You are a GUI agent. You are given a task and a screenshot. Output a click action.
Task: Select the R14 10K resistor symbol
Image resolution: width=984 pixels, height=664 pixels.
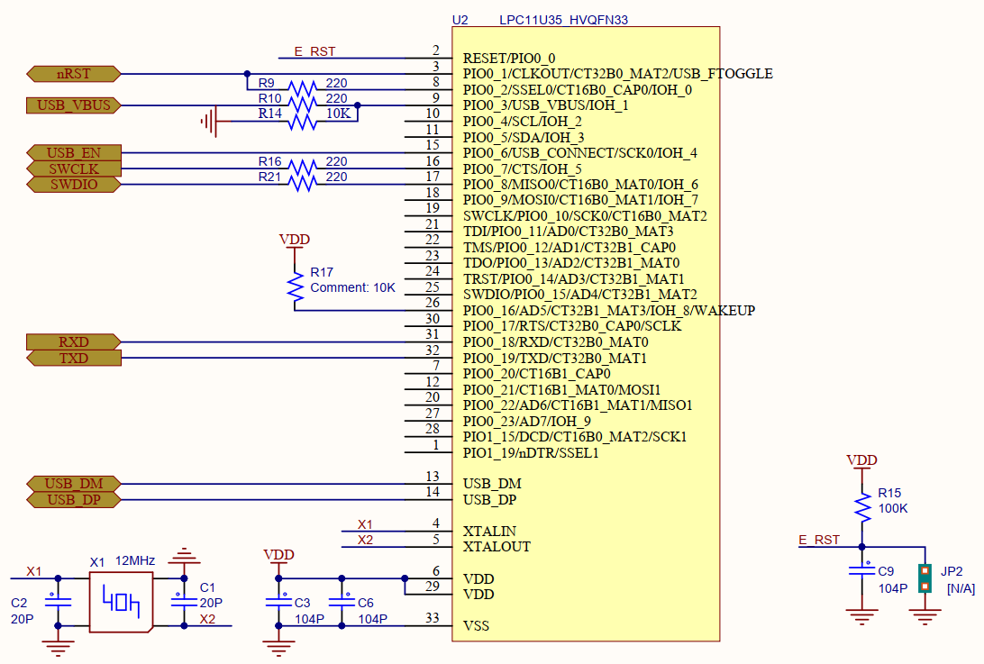(x=303, y=121)
